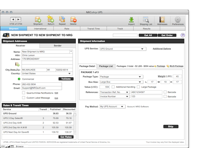This screenshot has height=148, width=197.
Task: Select the UPS 2nd Day Air A.M. row
Action: (x=38, y=127)
